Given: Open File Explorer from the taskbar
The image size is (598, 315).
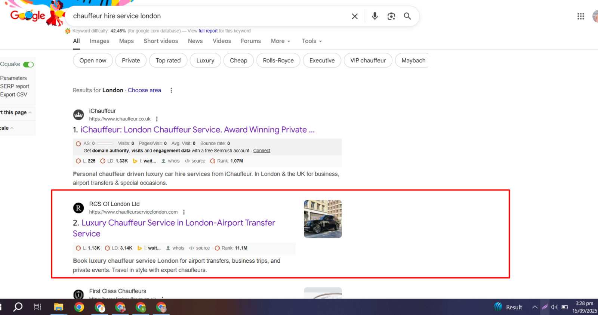Looking at the screenshot, I should pyautogui.click(x=59, y=307).
